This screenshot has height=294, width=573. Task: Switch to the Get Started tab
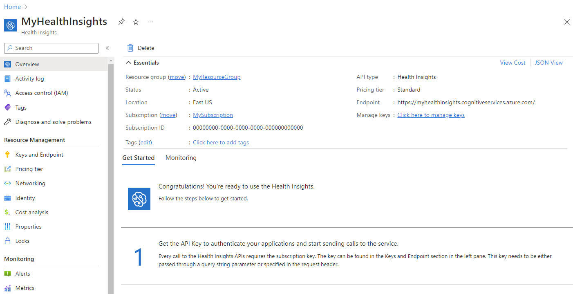click(x=139, y=158)
